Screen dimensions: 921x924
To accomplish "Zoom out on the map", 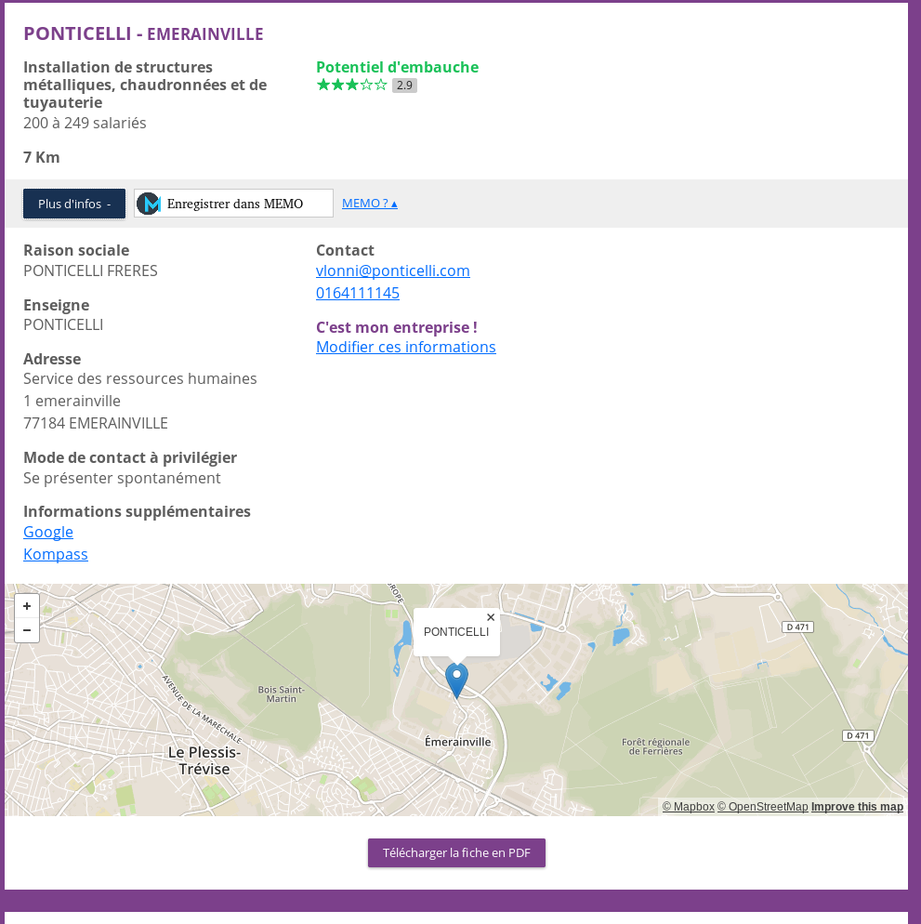I will tap(27, 630).
